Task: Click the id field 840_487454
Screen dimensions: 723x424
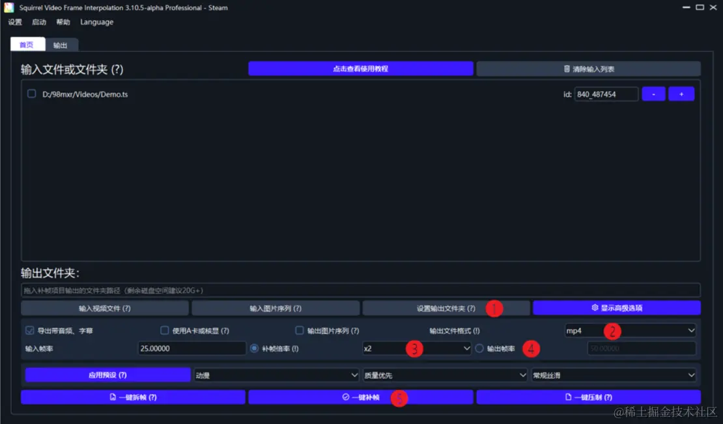Action: (606, 94)
